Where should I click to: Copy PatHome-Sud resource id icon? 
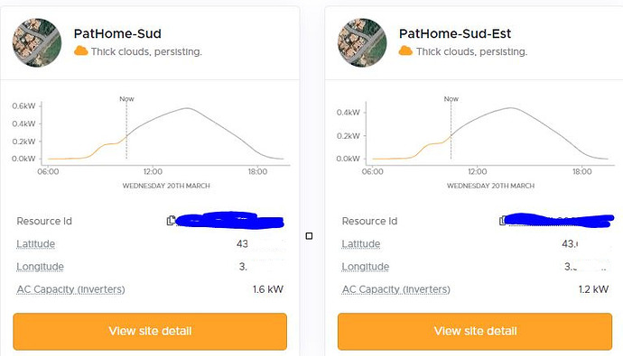tap(171, 221)
